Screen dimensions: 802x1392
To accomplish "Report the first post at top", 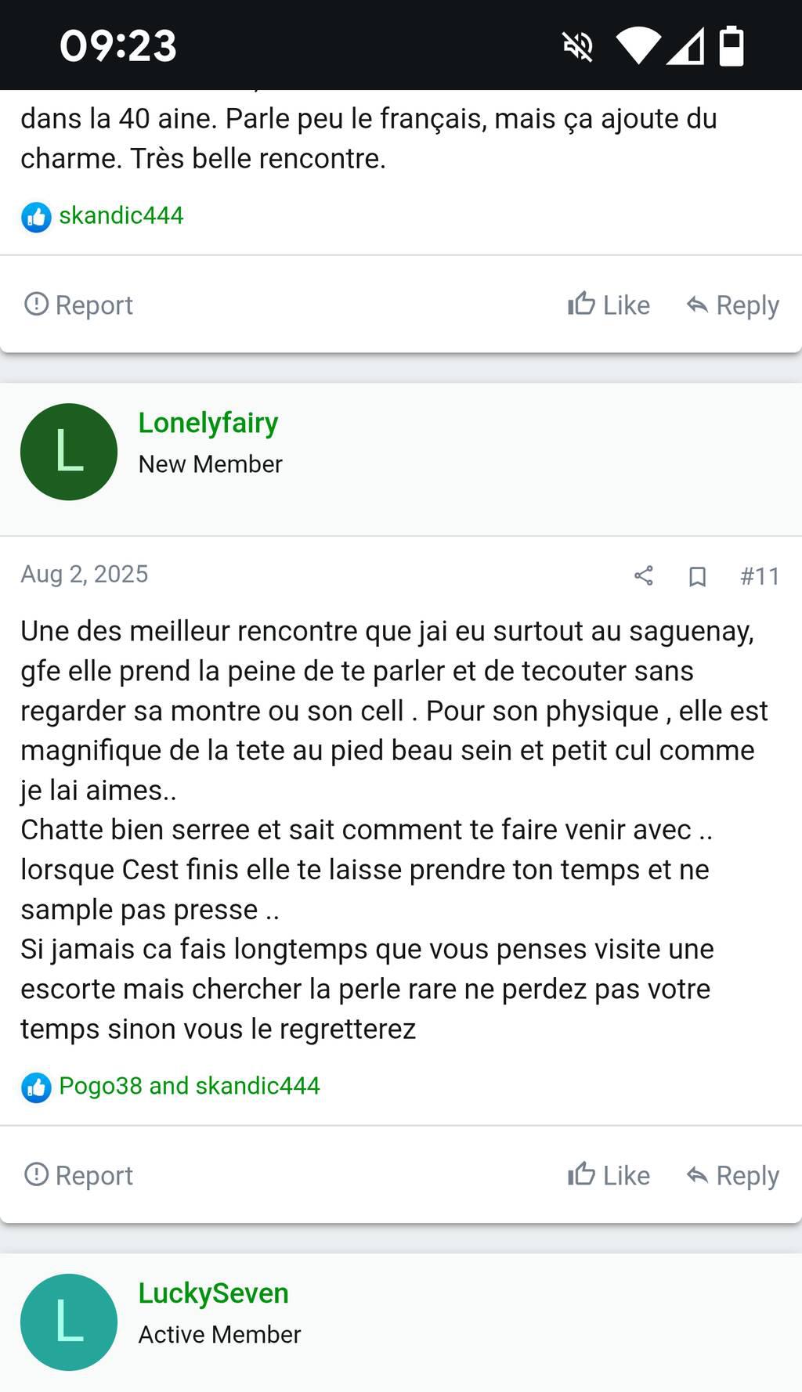I will (x=78, y=305).
